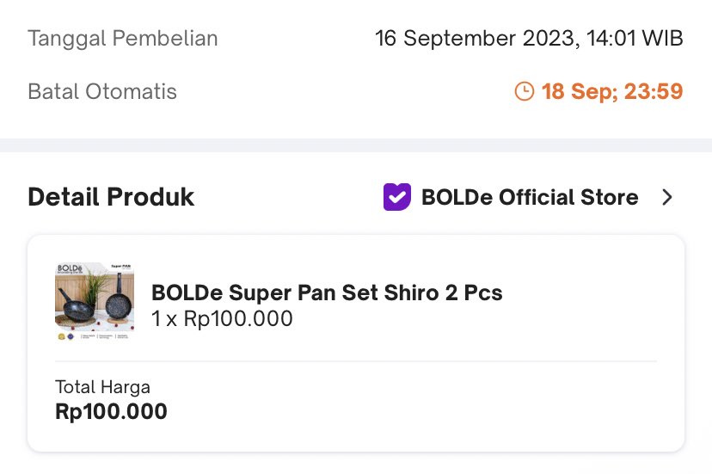Click the BOLDe logo in product image
Screen dimensions: 712x474
(70, 268)
